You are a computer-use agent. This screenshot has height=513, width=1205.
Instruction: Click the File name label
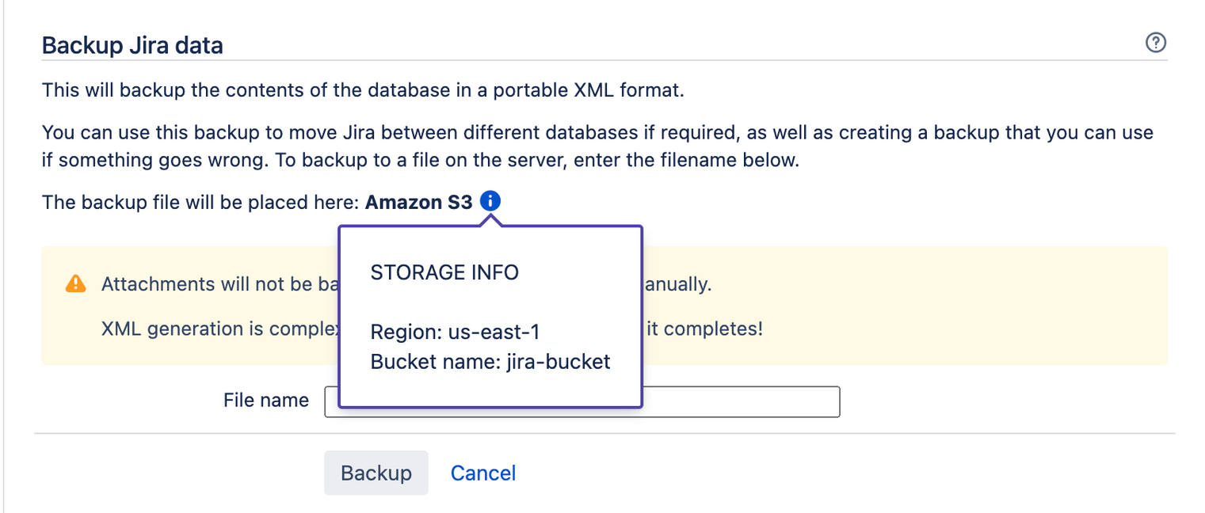pos(265,401)
